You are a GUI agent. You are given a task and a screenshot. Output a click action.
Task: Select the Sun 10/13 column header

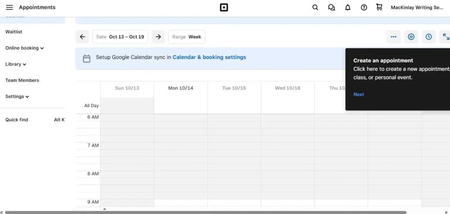pos(127,88)
